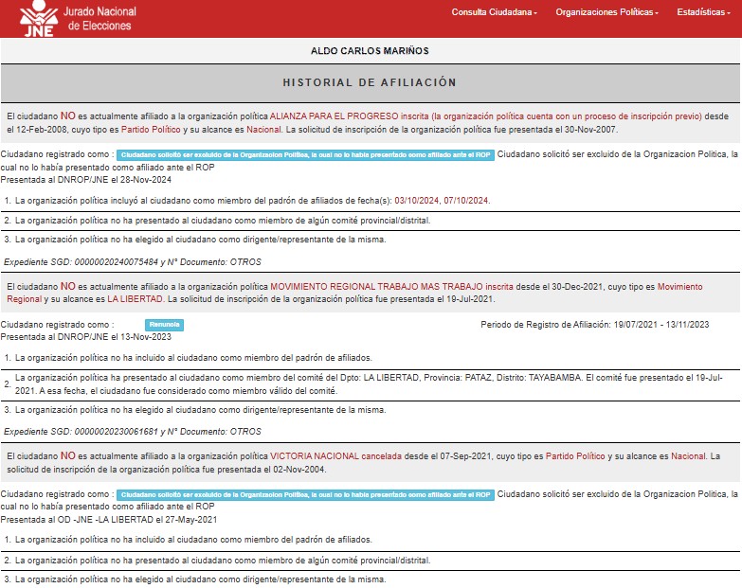The image size is (742, 588).
Task: Expand the Organizaciones Políticas menu
Action: pyautogui.click(x=606, y=12)
